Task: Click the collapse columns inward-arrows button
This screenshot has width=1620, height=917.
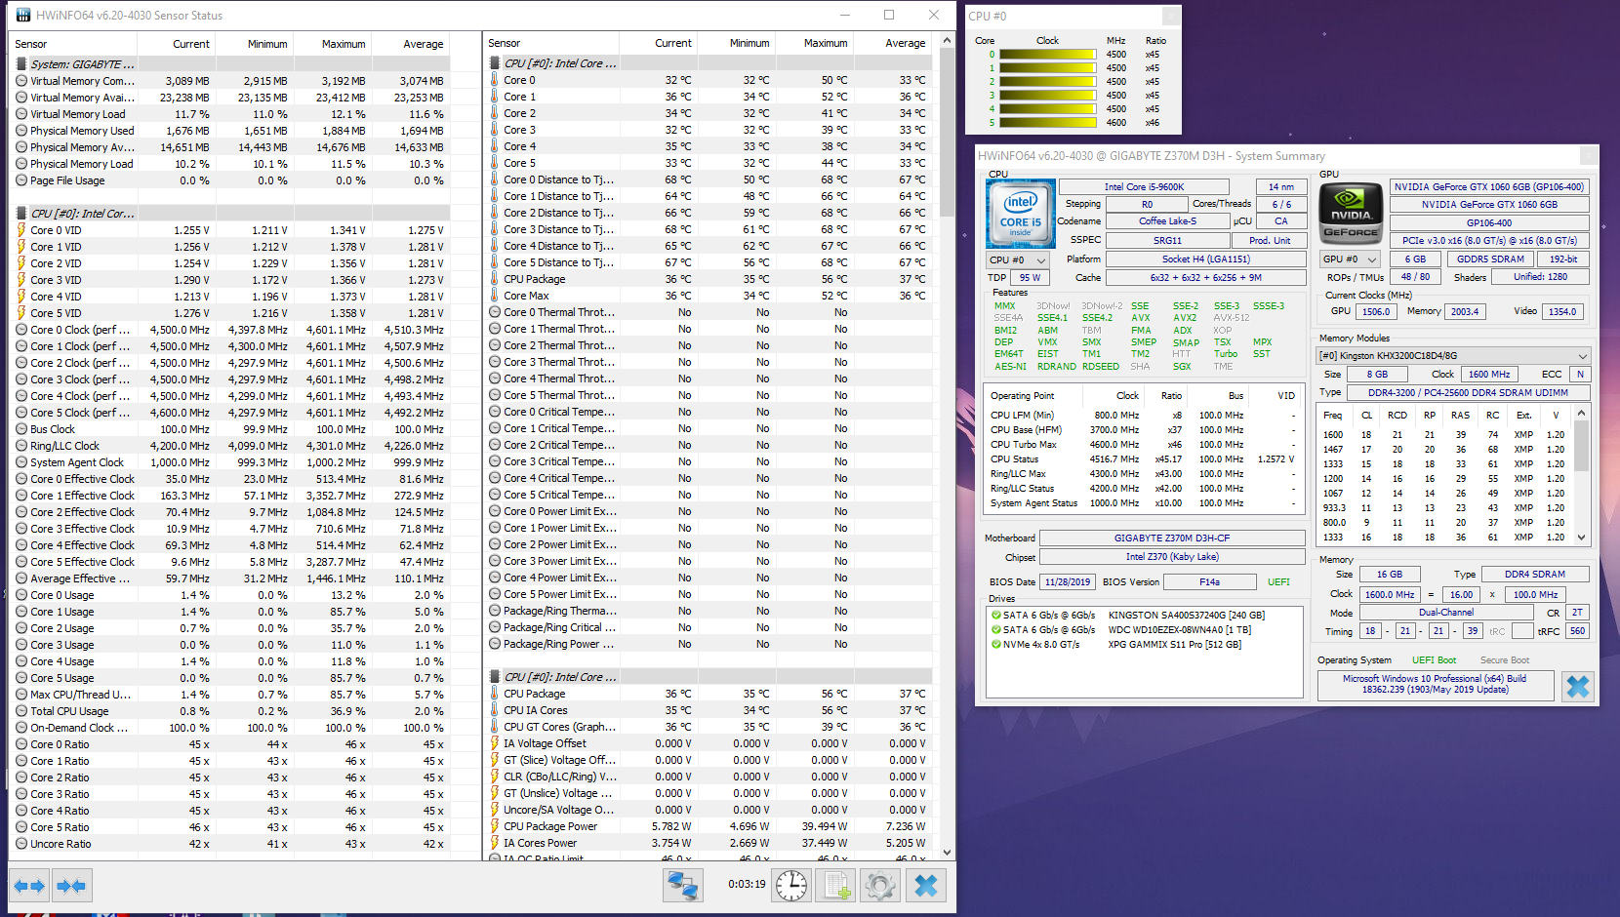Action: [x=70, y=886]
